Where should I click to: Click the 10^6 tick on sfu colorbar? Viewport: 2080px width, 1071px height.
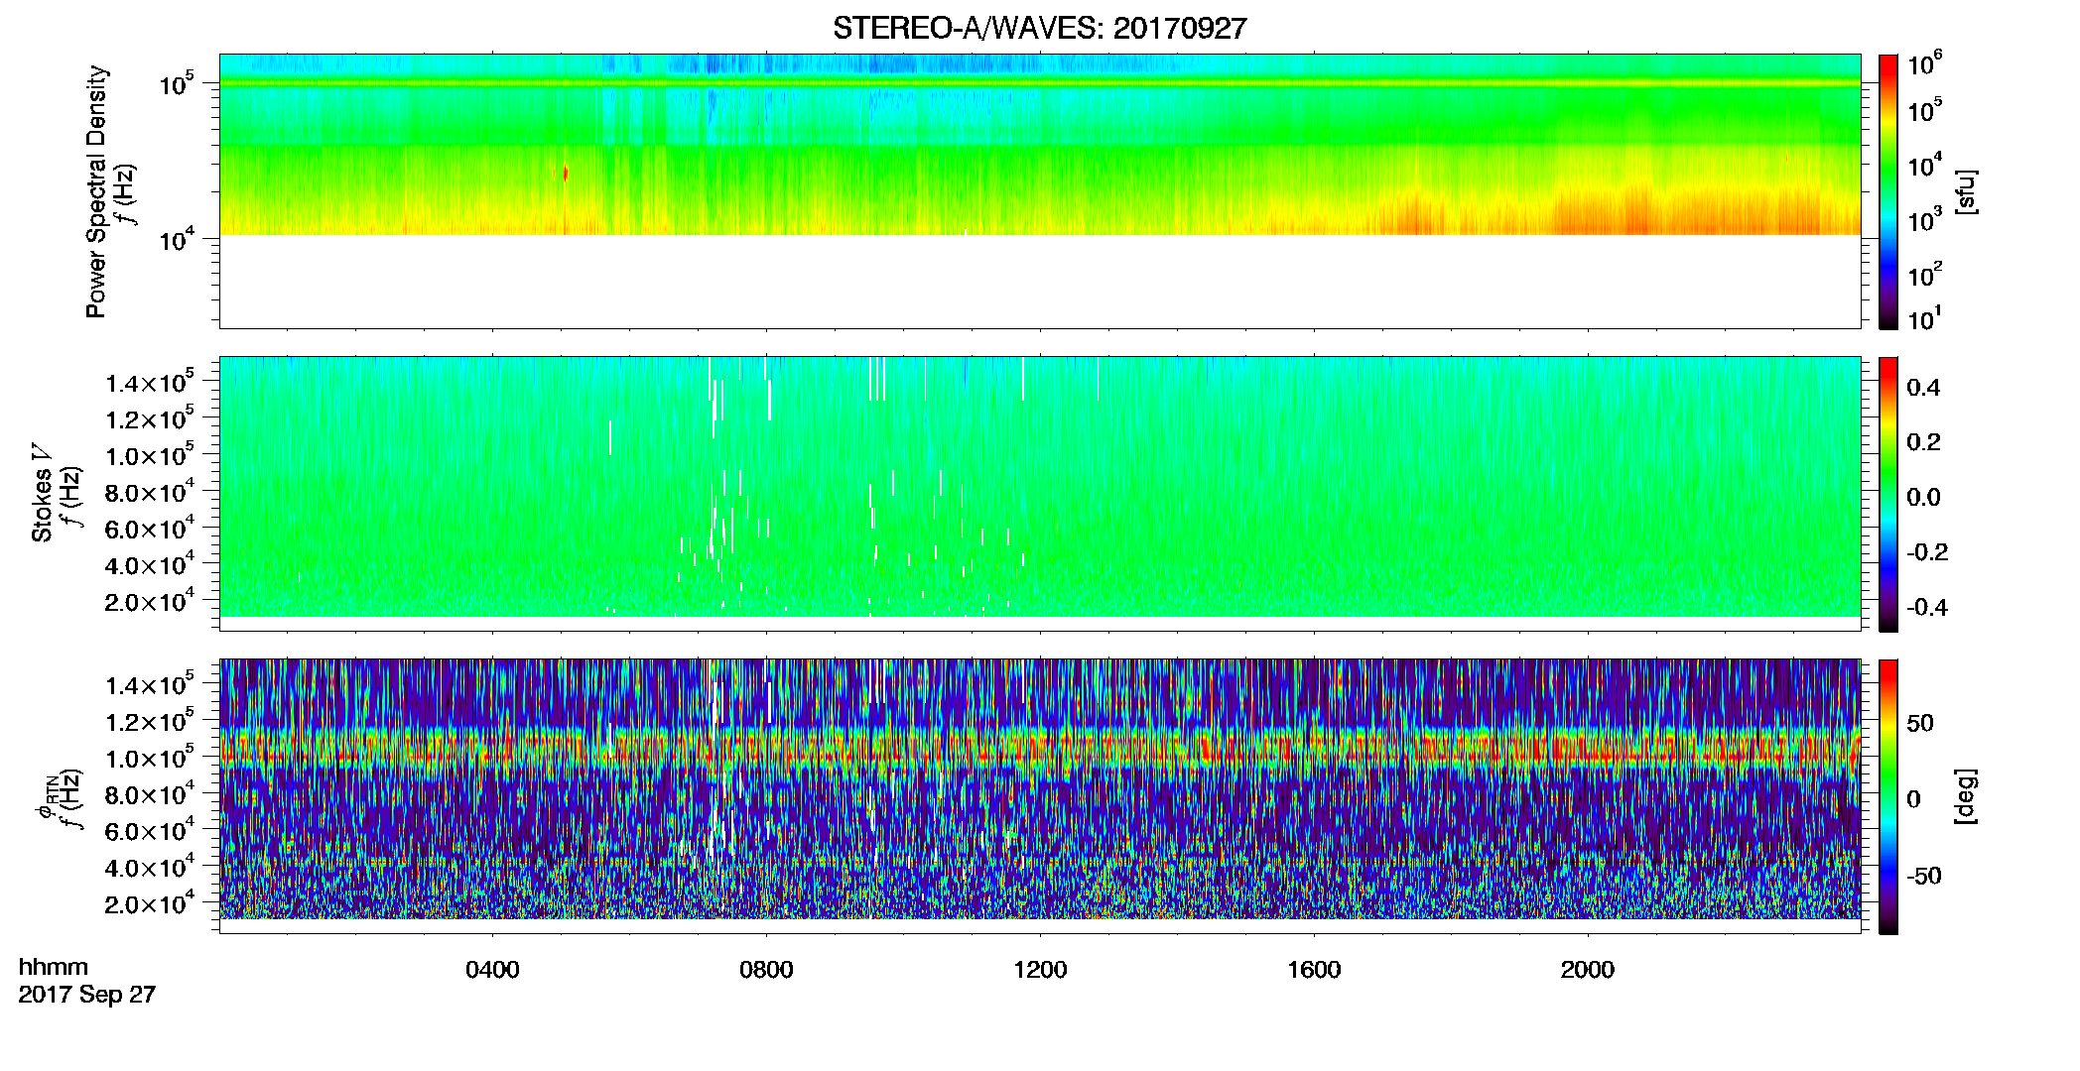[x=1924, y=63]
